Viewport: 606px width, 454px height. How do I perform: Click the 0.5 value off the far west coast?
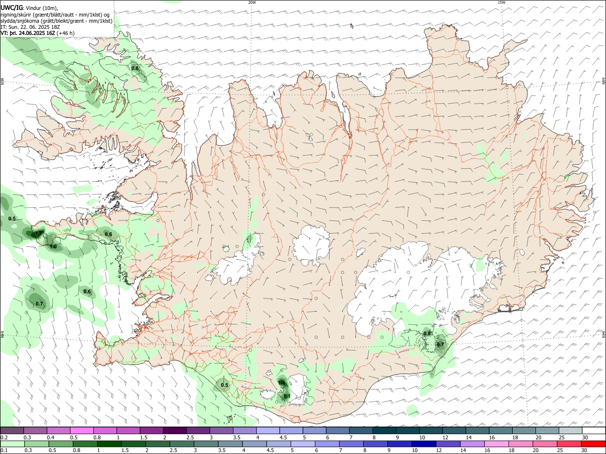pos(12,218)
